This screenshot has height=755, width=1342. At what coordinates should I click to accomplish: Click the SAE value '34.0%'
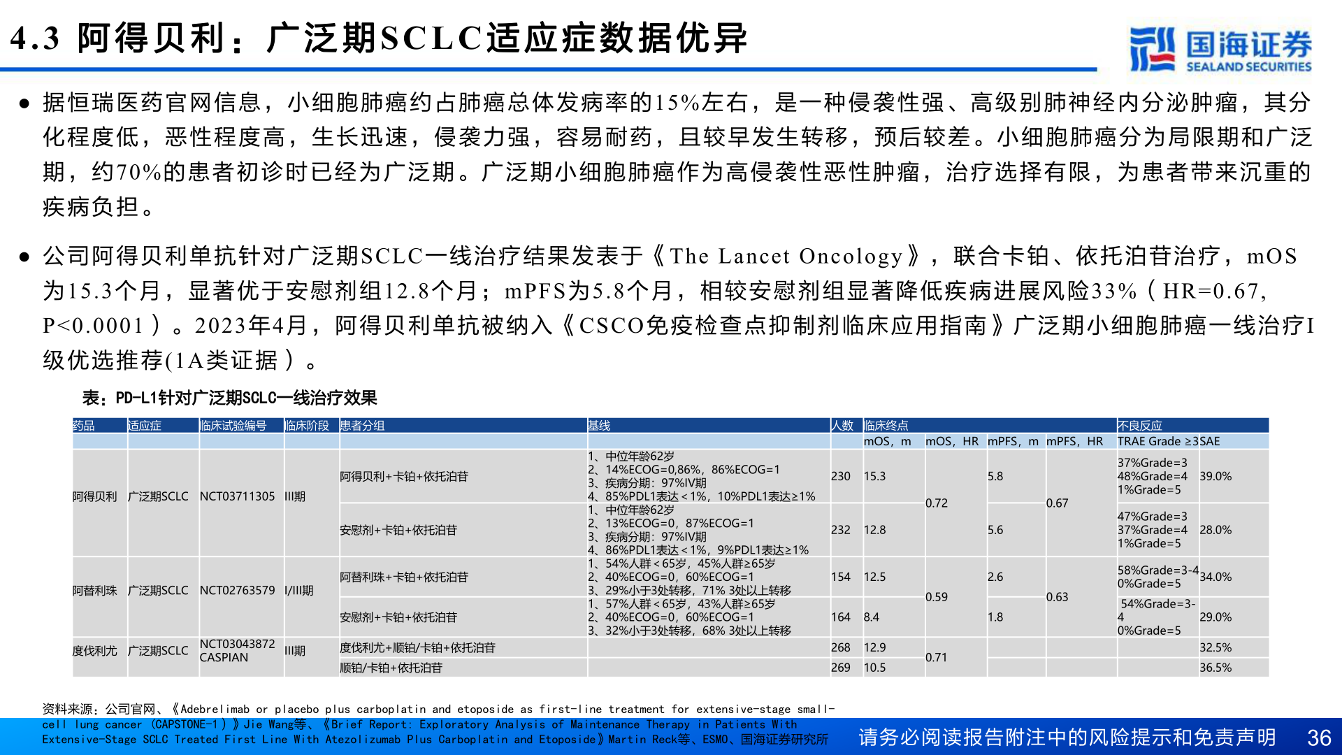[1216, 577]
